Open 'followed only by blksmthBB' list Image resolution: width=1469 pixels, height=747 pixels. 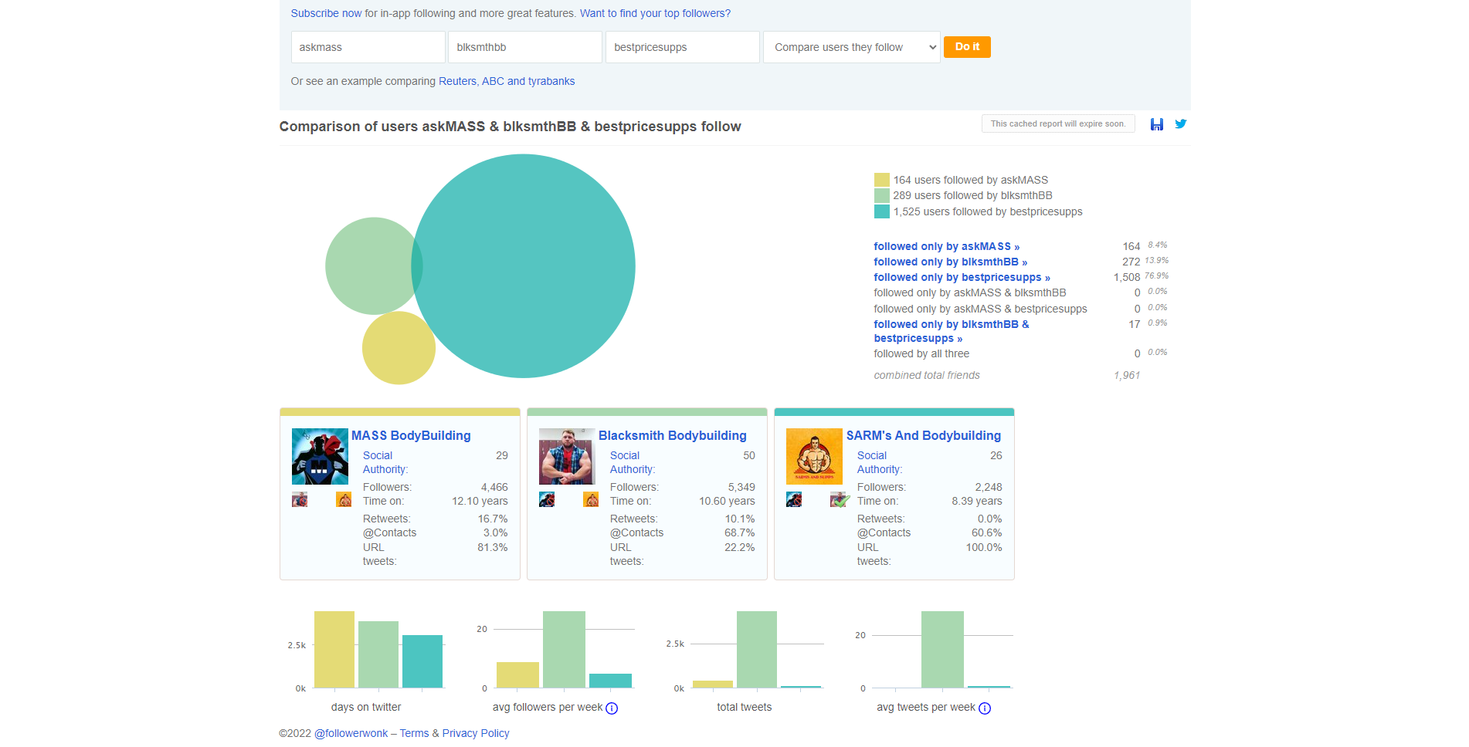click(950, 262)
